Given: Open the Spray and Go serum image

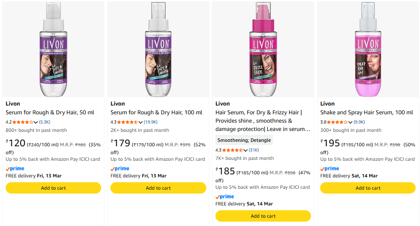Looking at the screenshot, I should click(368, 49).
